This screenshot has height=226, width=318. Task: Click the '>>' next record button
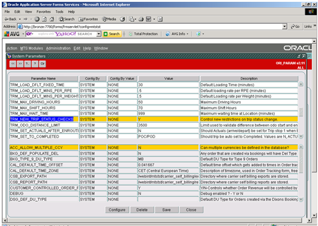tap(20, 64)
